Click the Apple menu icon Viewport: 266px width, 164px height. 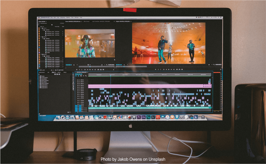(x=39, y=17)
